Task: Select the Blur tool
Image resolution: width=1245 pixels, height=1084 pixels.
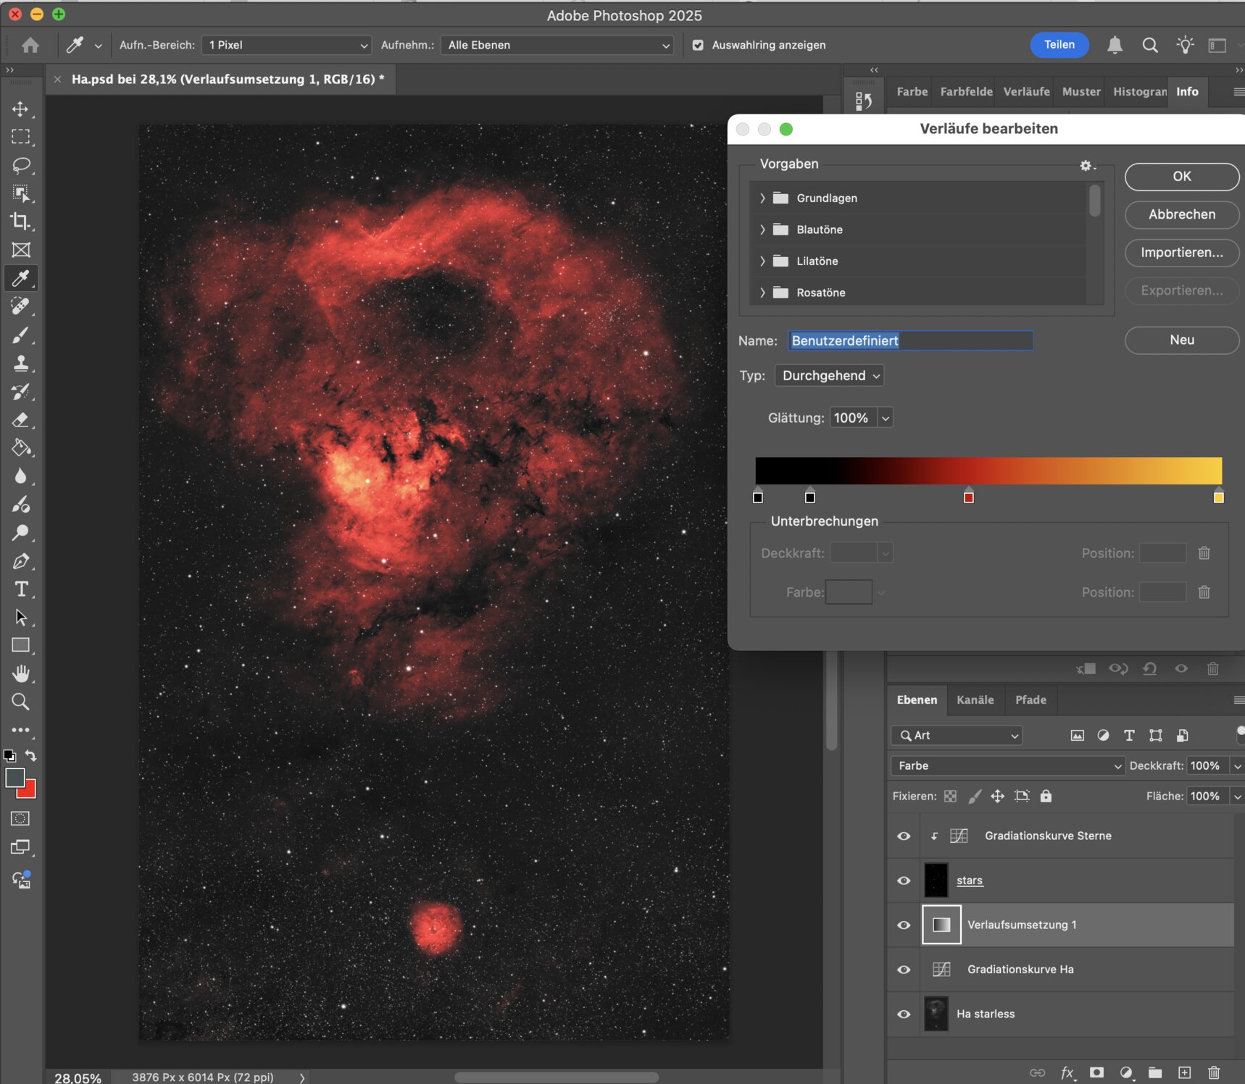Action: 20,476
